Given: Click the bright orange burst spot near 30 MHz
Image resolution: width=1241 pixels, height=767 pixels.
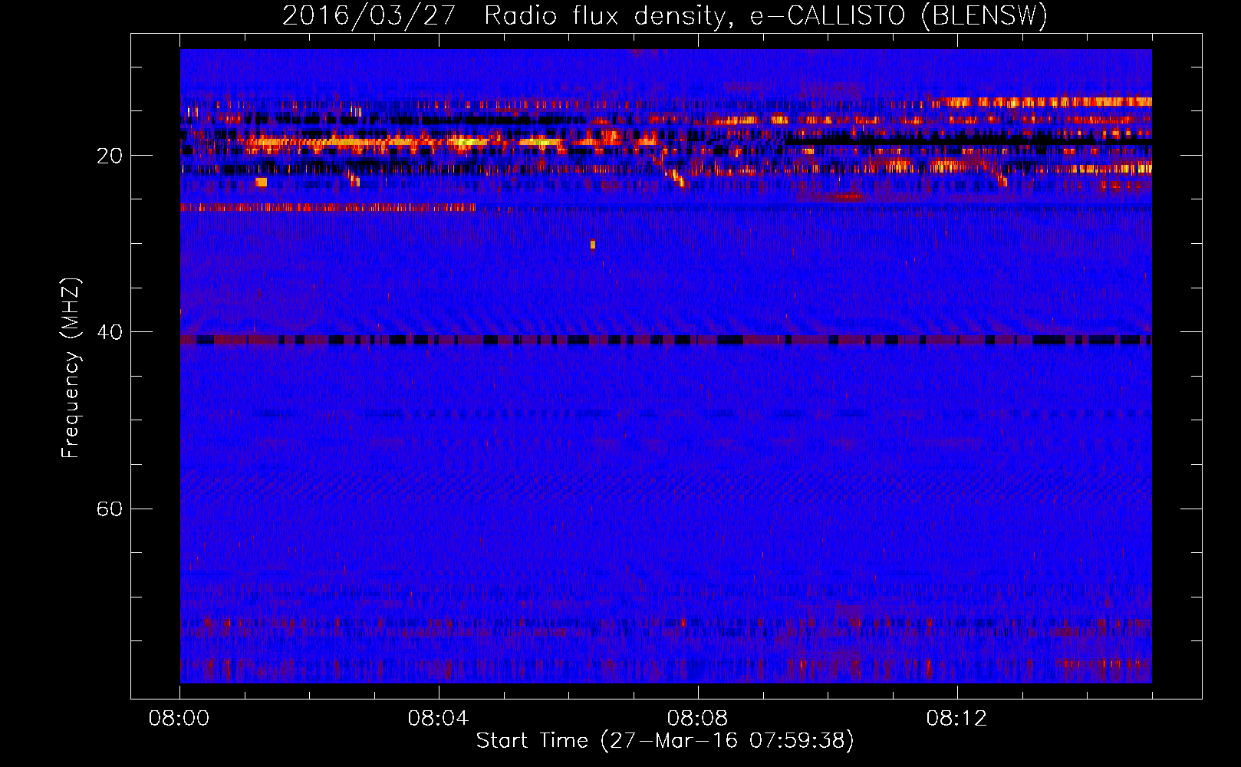Looking at the screenshot, I should click(593, 245).
